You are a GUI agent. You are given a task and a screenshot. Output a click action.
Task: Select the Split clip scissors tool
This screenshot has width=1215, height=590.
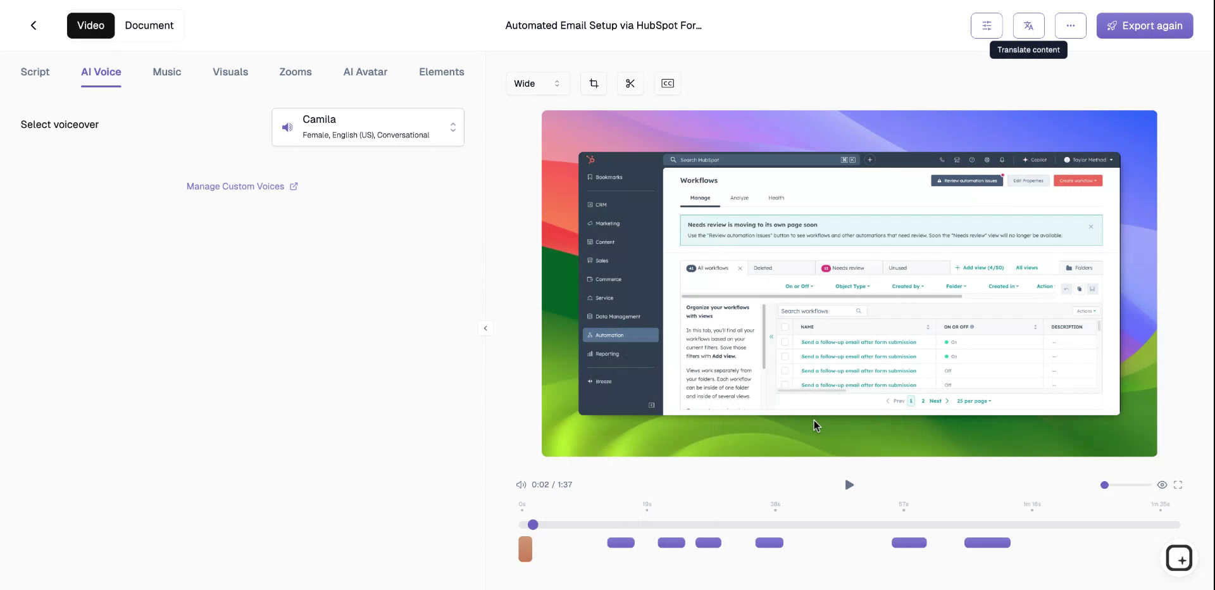click(x=630, y=83)
